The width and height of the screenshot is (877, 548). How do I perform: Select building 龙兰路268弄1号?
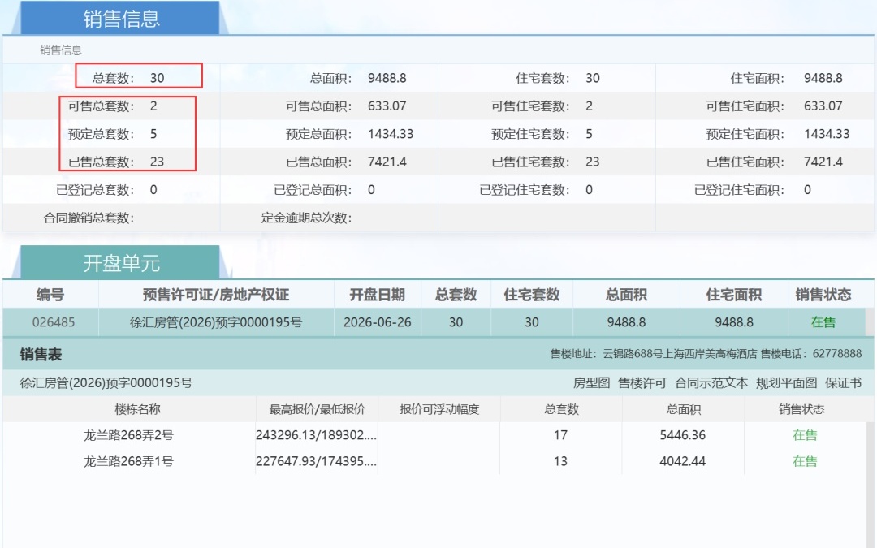pyautogui.click(x=128, y=461)
